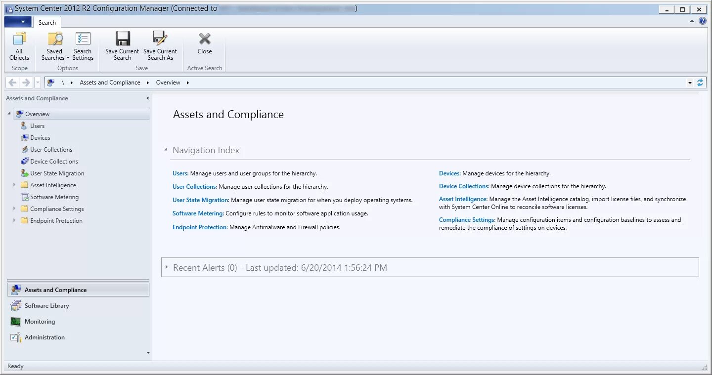The width and height of the screenshot is (712, 375).
Task: Collapse the Navigation Index section
Action: click(x=166, y=150)
